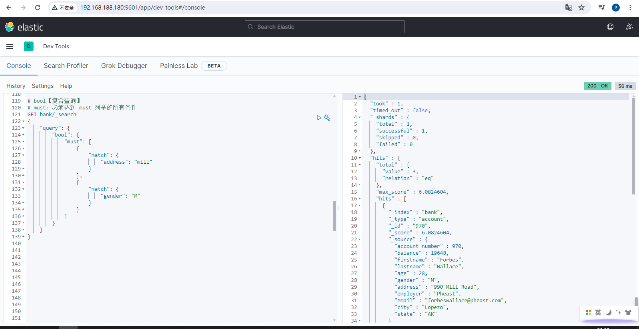Go forward in browser history

(x=23, y=8)
